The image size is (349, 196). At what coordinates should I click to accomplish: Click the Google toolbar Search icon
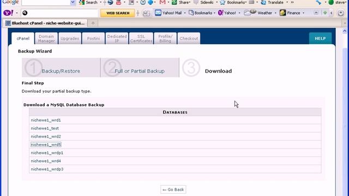82,2
